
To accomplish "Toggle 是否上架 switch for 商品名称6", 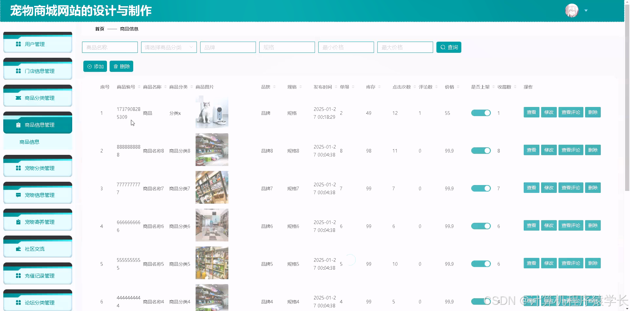I will pyautogui.click(x=481, y=226).
